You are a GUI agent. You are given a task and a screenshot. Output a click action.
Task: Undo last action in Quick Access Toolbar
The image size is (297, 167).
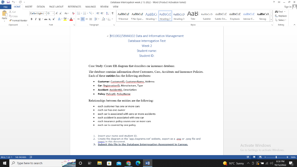[x=13, y=2]
